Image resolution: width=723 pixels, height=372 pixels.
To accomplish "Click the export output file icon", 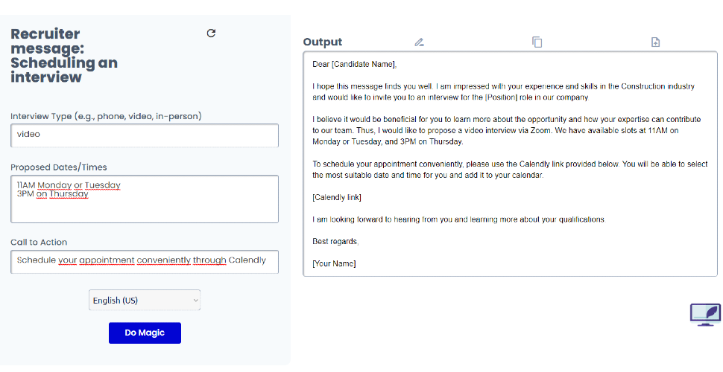I will click(655, 42).
